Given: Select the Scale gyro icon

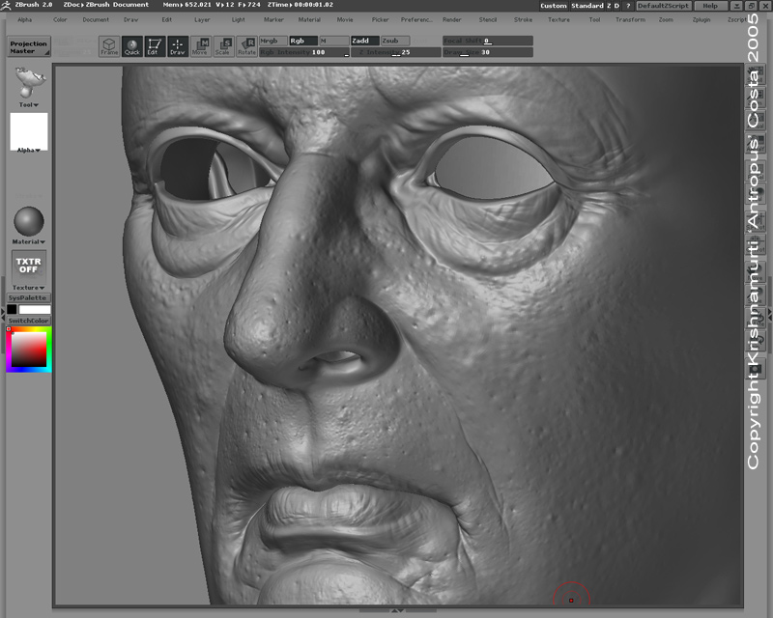Looking at the screenshot, I should click(223, 46).
